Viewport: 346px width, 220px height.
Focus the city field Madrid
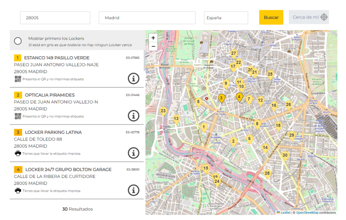point(147,18)
